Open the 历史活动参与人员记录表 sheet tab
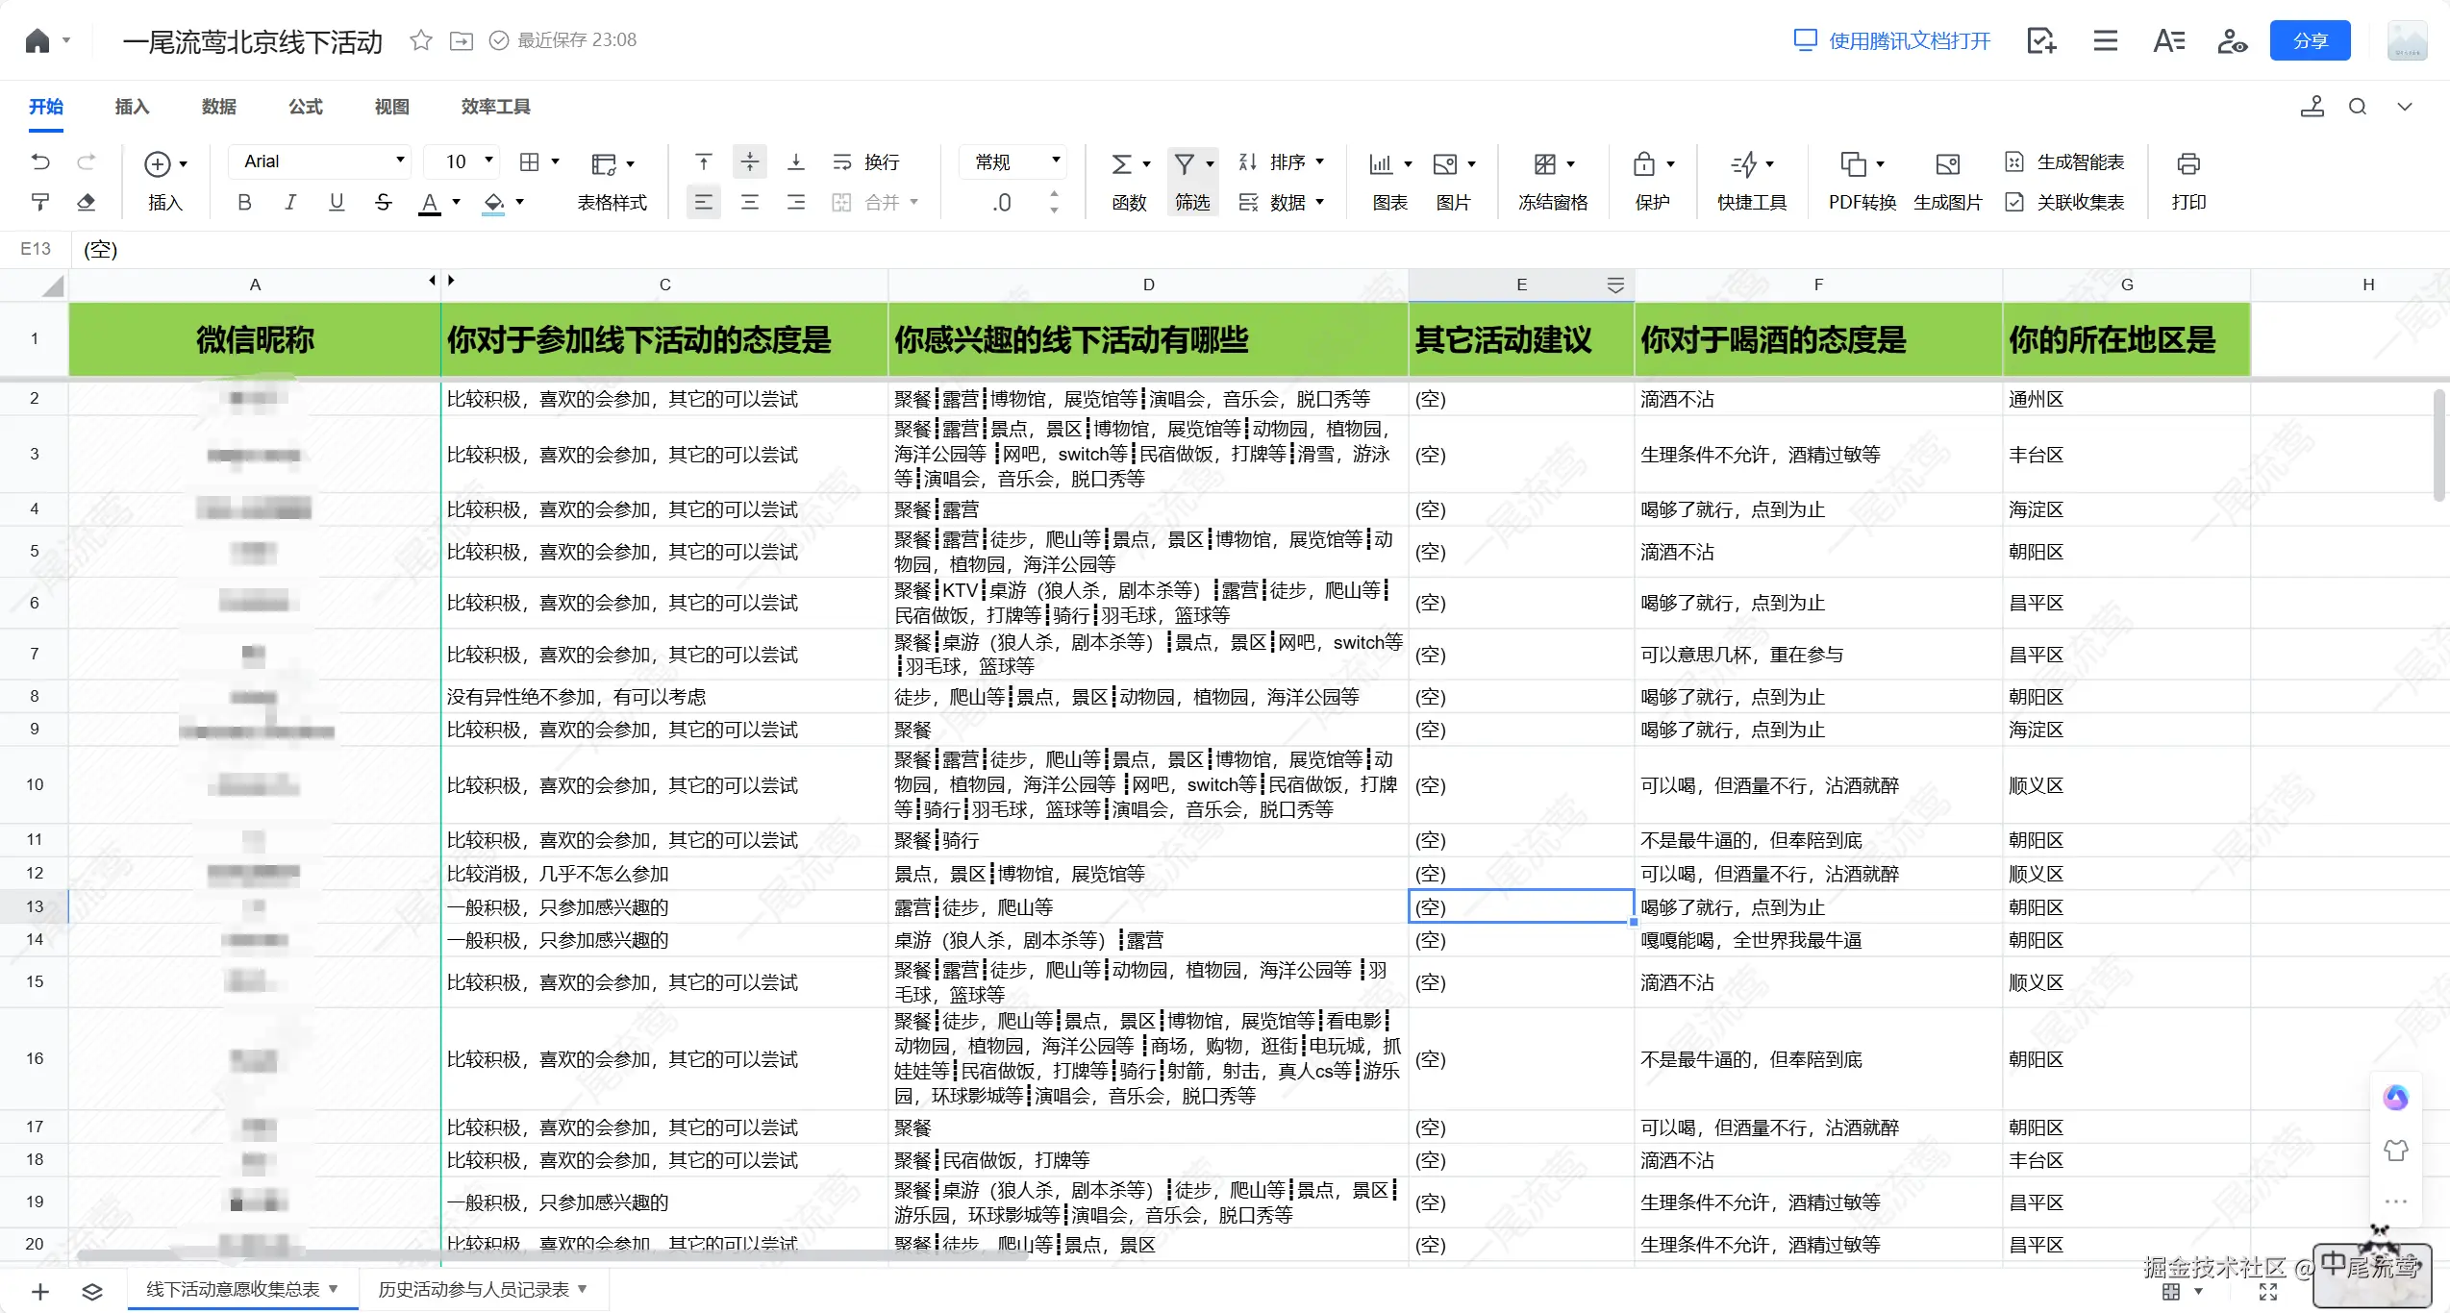The width and height of the screenshot is (2450, 1313). click(473, 1289)
